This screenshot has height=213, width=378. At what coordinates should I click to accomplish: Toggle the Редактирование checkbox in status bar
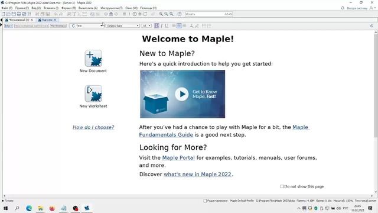click(205, 201)
